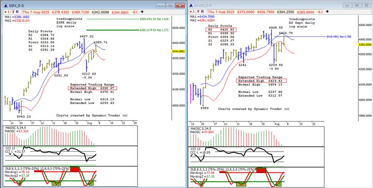The width and height of the screenshot is (373, 188).
Task: Click the 6468.50 swing high label
Action: click(x=276, y=28)
